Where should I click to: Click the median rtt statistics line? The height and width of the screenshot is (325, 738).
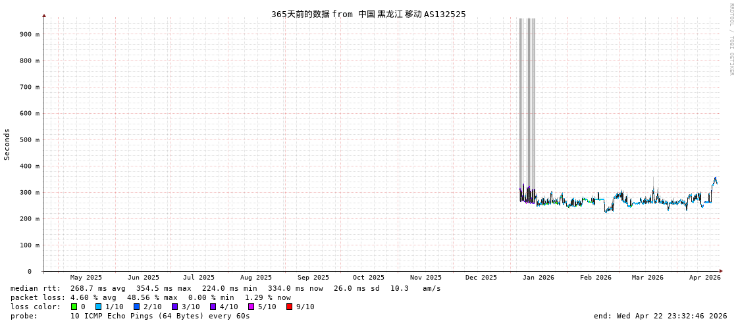(x=225, y=288)
